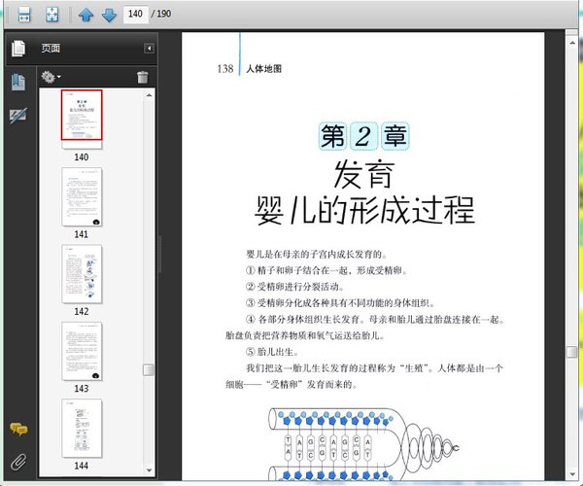Select the thumbnail of page 141
Screen dimensions: 583x486
click(x=82, y=196)
